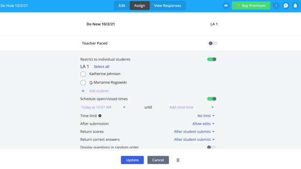301x169 pixels.
Task: Open the Add close time dropdown
Action: (191, 107)
